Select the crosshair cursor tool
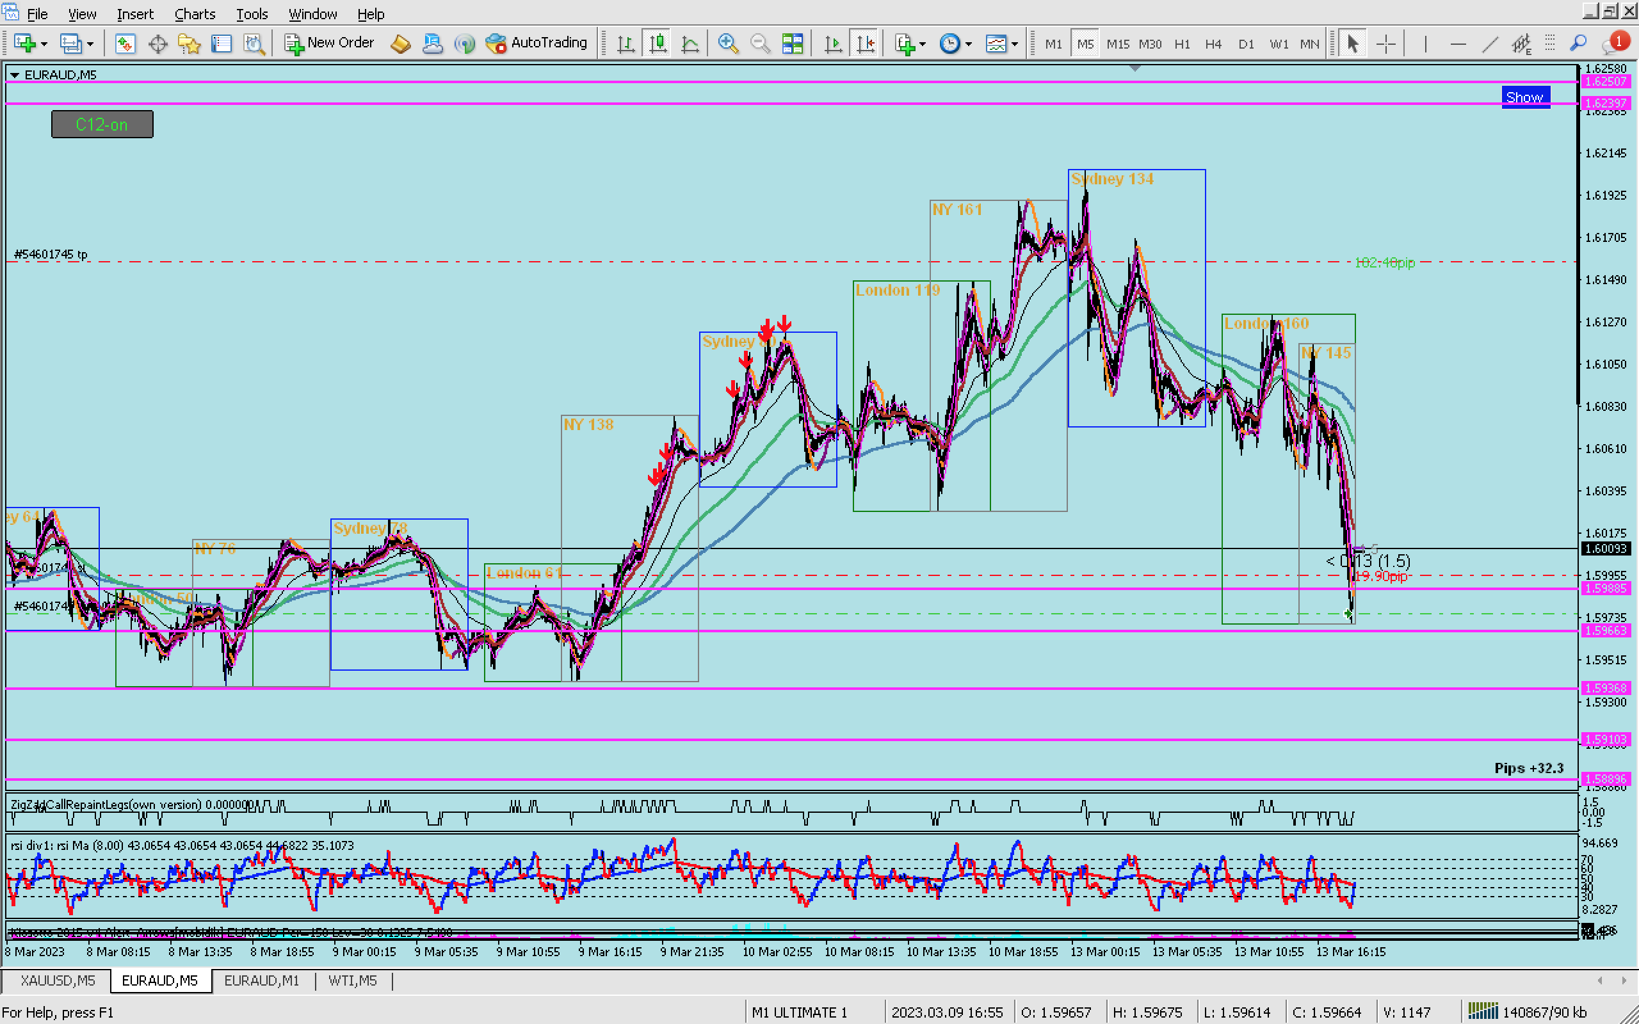This screenshot has height=1024, width=1639. click(x=1385, y=44)
